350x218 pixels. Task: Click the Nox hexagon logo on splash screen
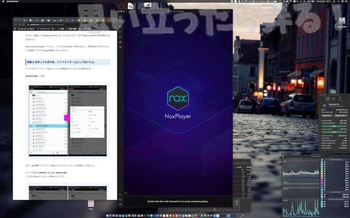click(178, 99)
